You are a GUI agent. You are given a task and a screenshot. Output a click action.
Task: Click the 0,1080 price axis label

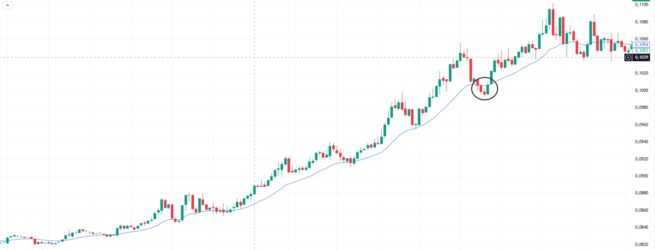point(641,22)
